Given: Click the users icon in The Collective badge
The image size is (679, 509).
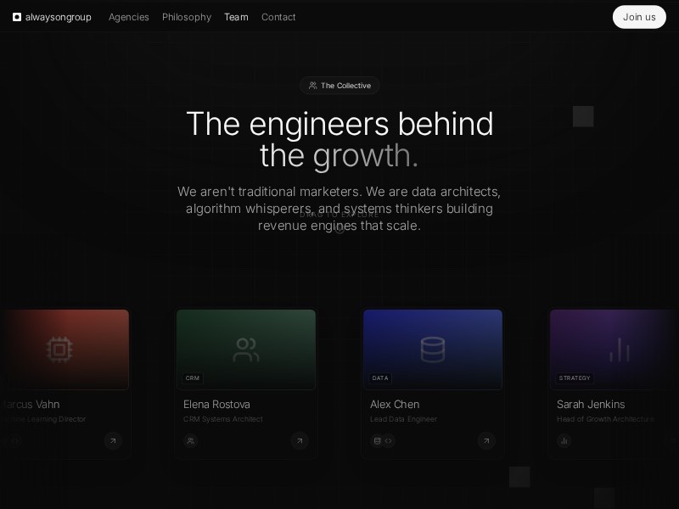Looking at the screenshot, I should tap(312, 86).
